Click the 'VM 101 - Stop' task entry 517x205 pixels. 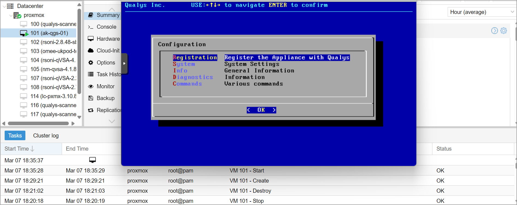(x=246, y=201)
